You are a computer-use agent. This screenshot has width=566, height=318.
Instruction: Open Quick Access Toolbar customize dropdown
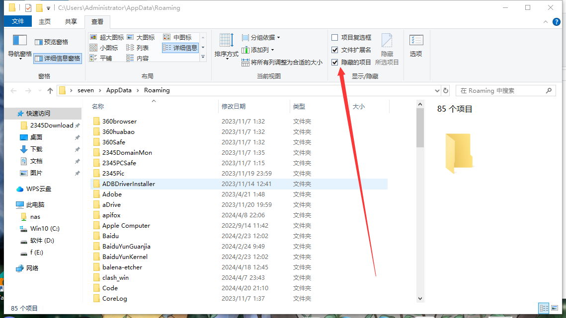pyautogui.click(x=48, y=8)
